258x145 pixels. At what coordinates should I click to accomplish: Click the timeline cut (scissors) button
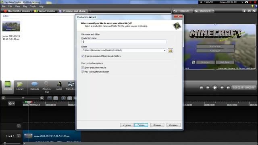63,98
